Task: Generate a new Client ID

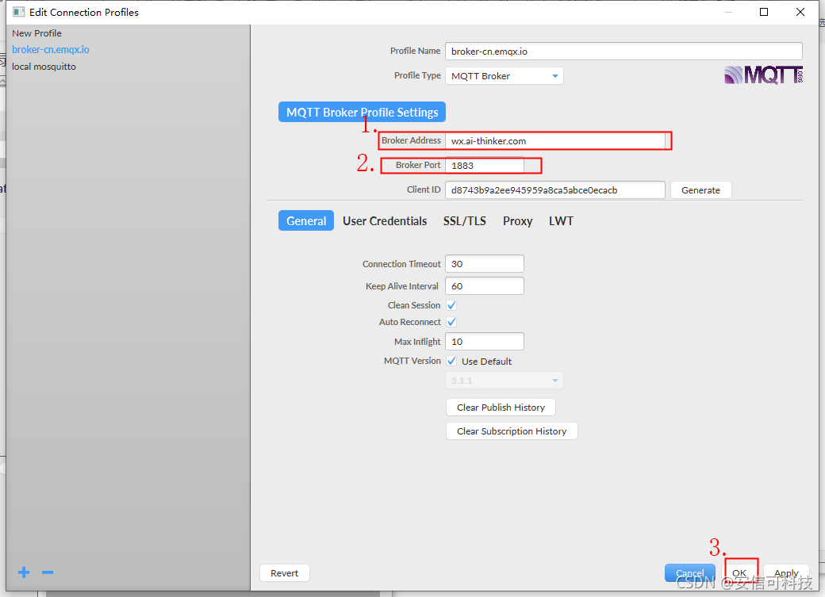Action: [x=700, y=190]
